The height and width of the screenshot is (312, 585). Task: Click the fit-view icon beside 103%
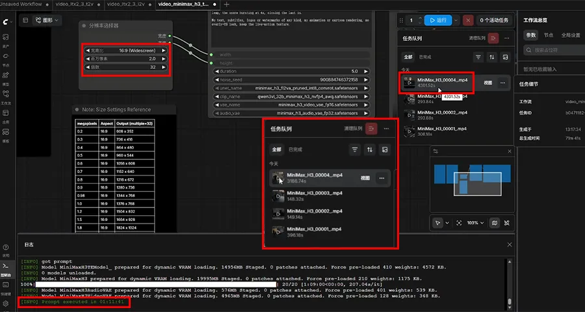[459, 223]
